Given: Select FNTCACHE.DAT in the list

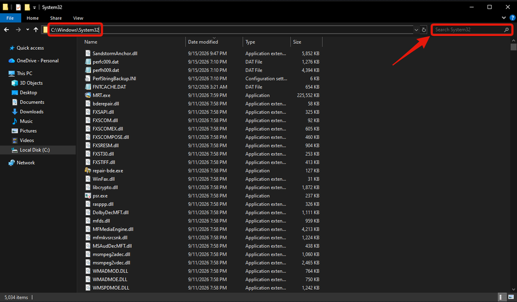Looking at the screenshot, I should point(109,87).
